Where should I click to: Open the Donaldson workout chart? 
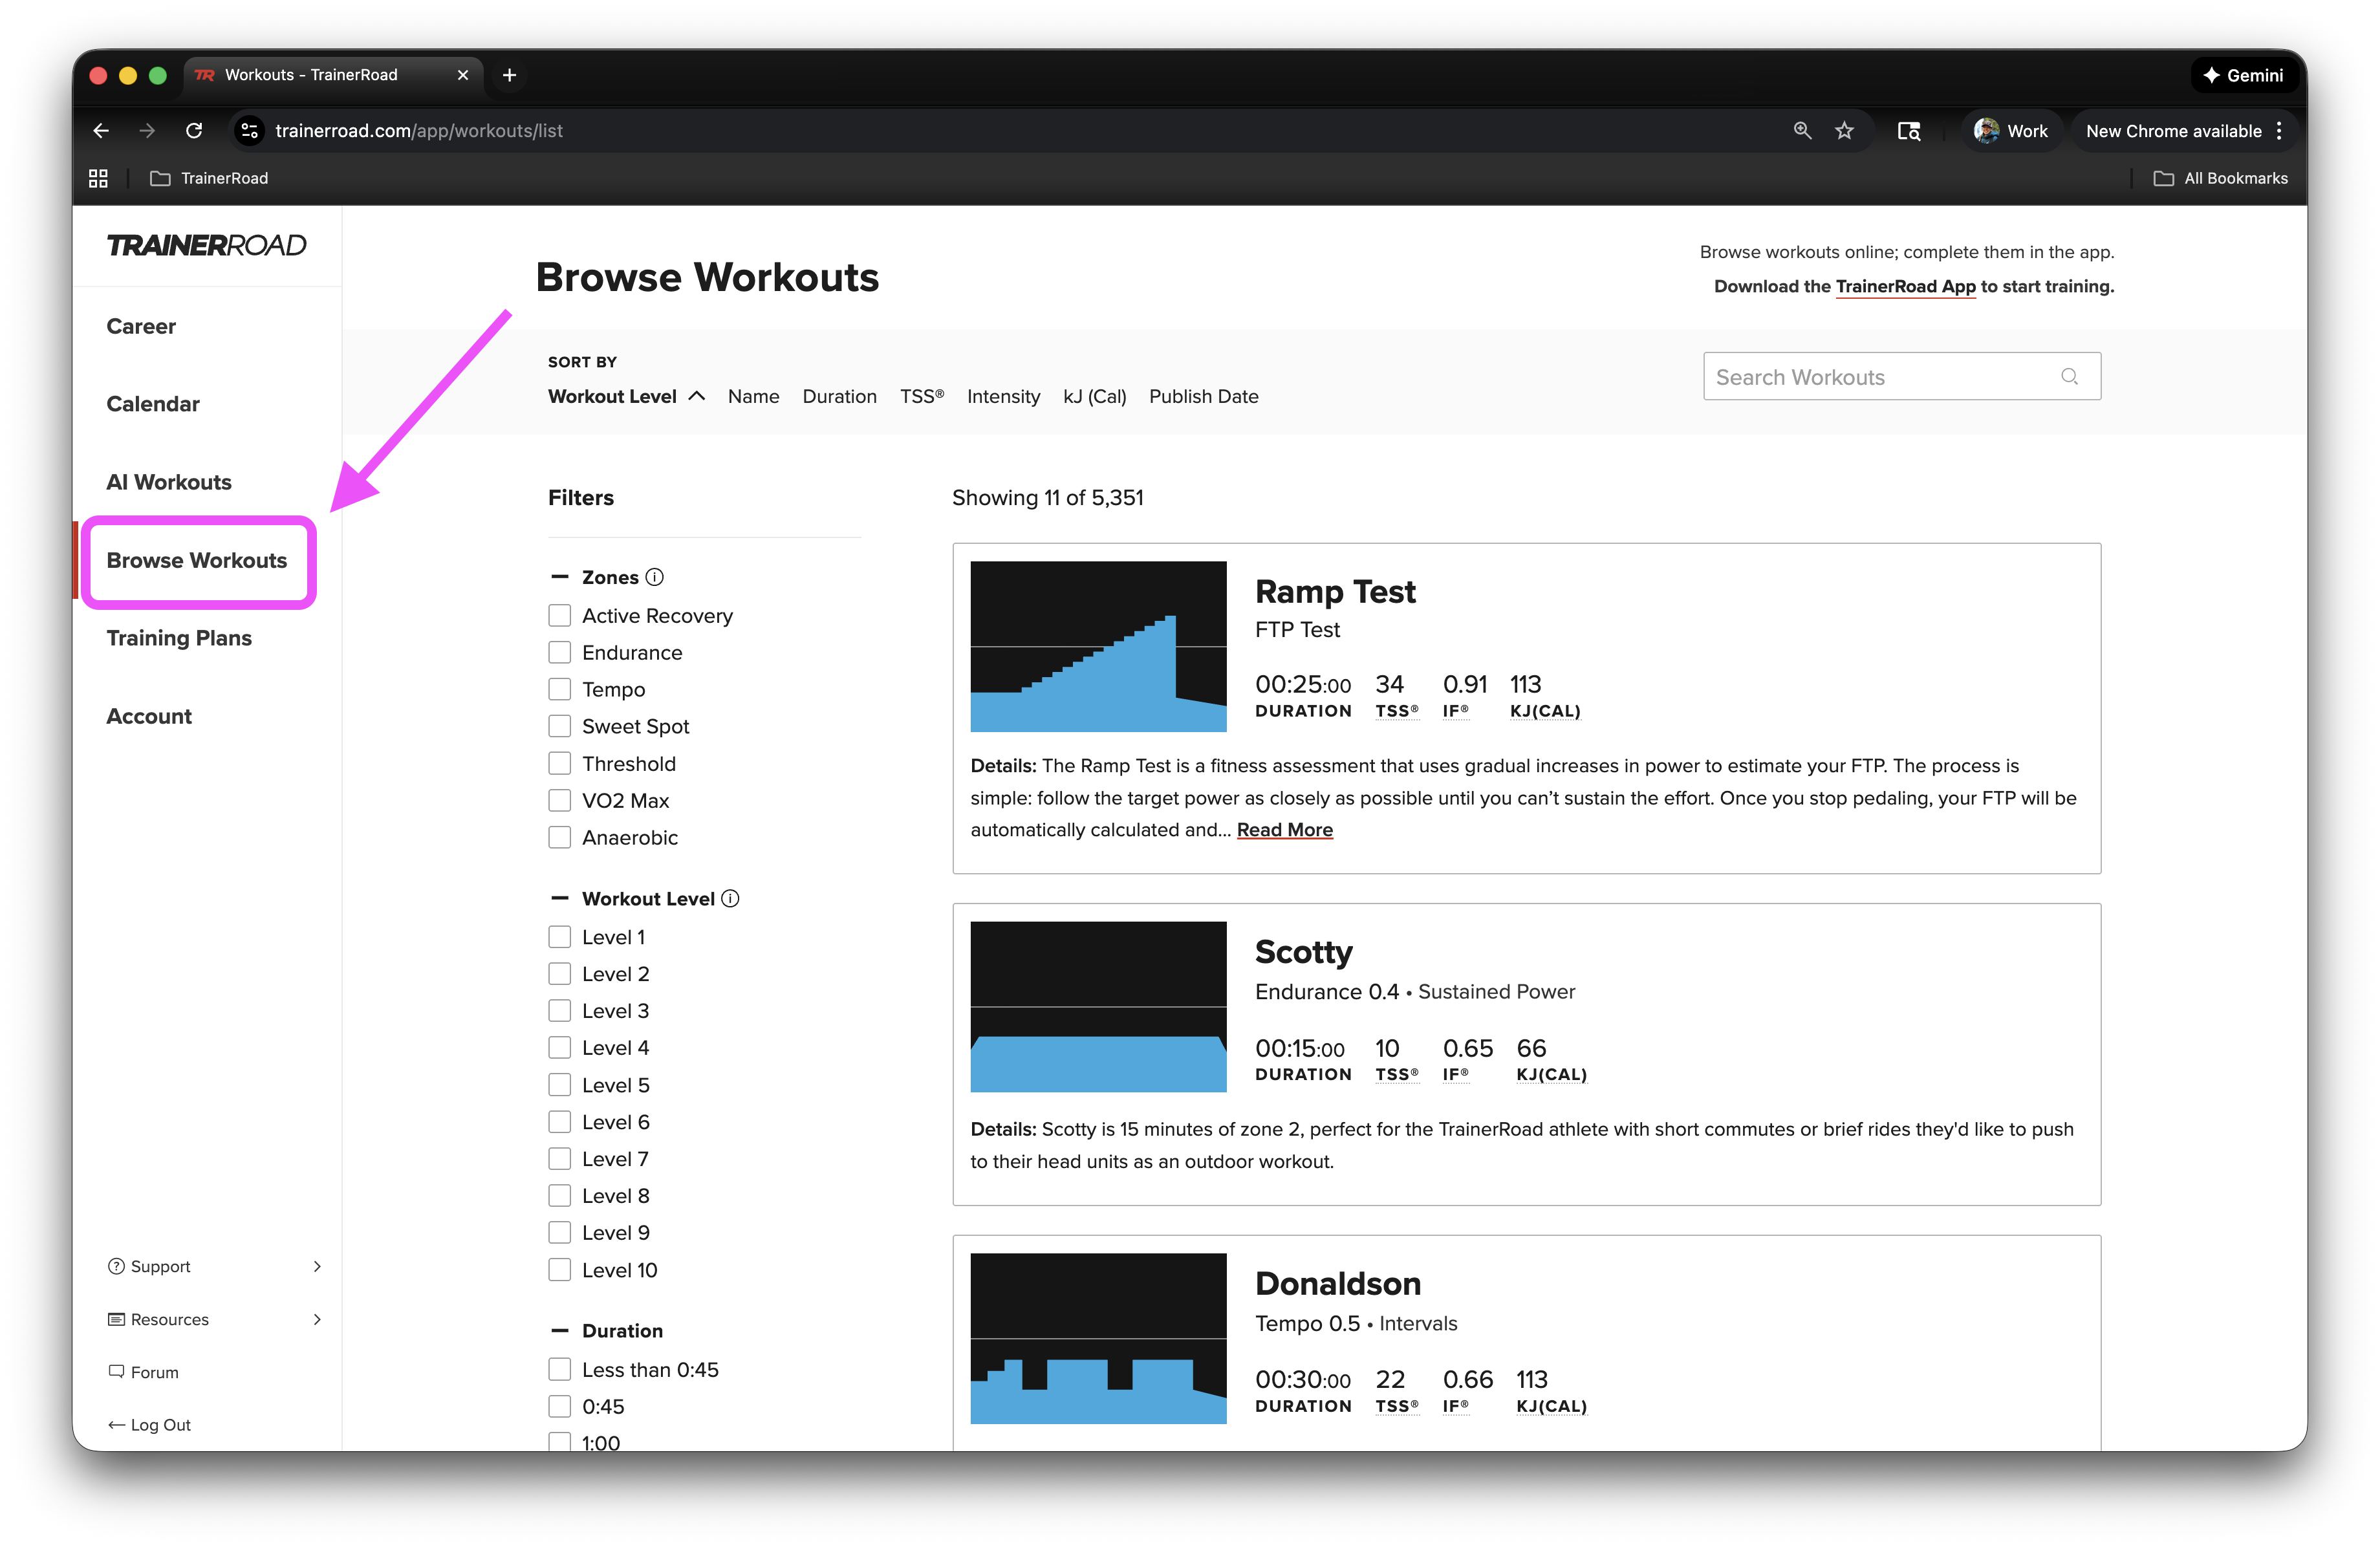[1098, 1338]
